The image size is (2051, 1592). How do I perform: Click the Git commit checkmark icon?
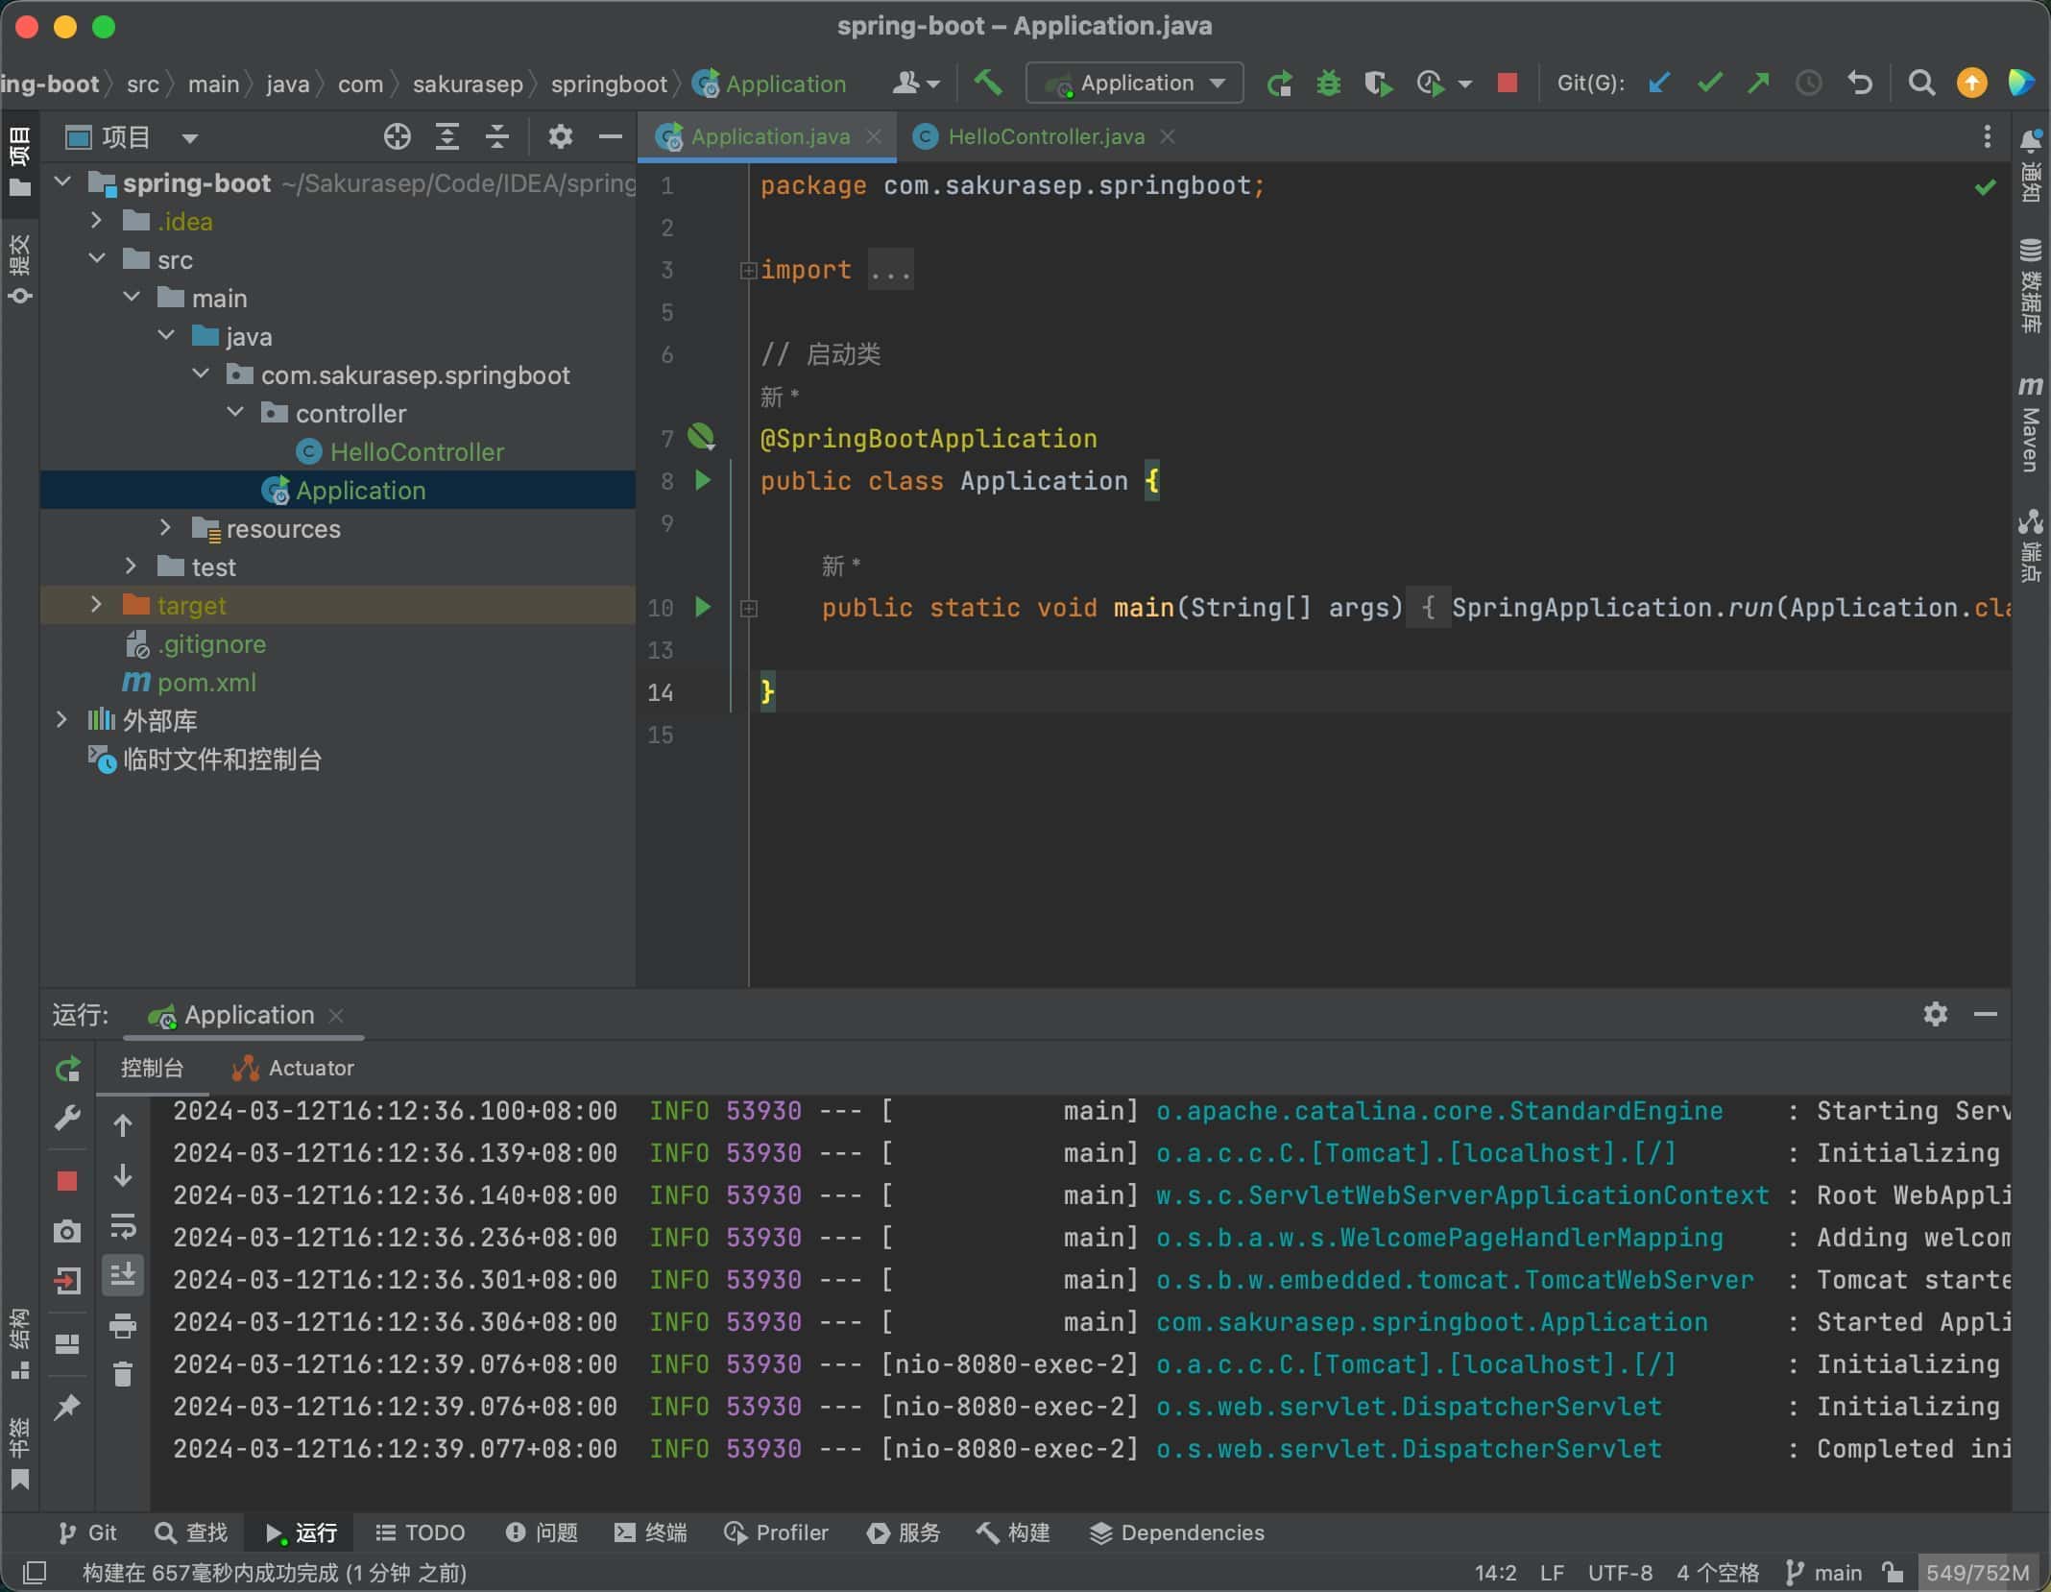pos(1708,84)
